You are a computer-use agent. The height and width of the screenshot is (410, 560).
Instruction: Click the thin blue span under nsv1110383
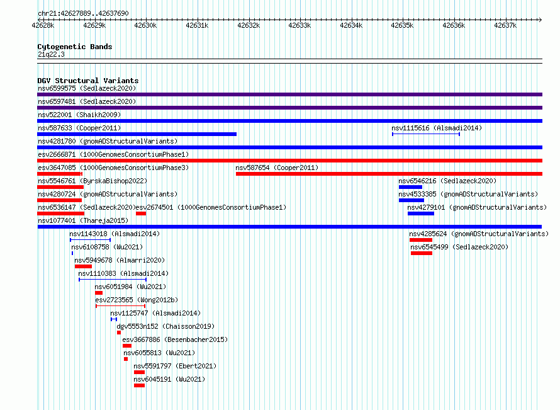click(x=113, y=280)
